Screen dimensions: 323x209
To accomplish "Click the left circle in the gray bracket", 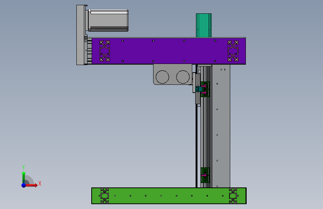I will pos(162,77).
